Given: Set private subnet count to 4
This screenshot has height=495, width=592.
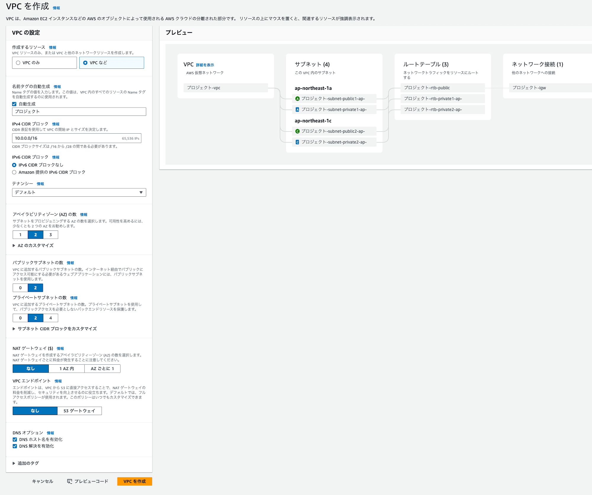Looking at the screenshot, I should [51, 318].
